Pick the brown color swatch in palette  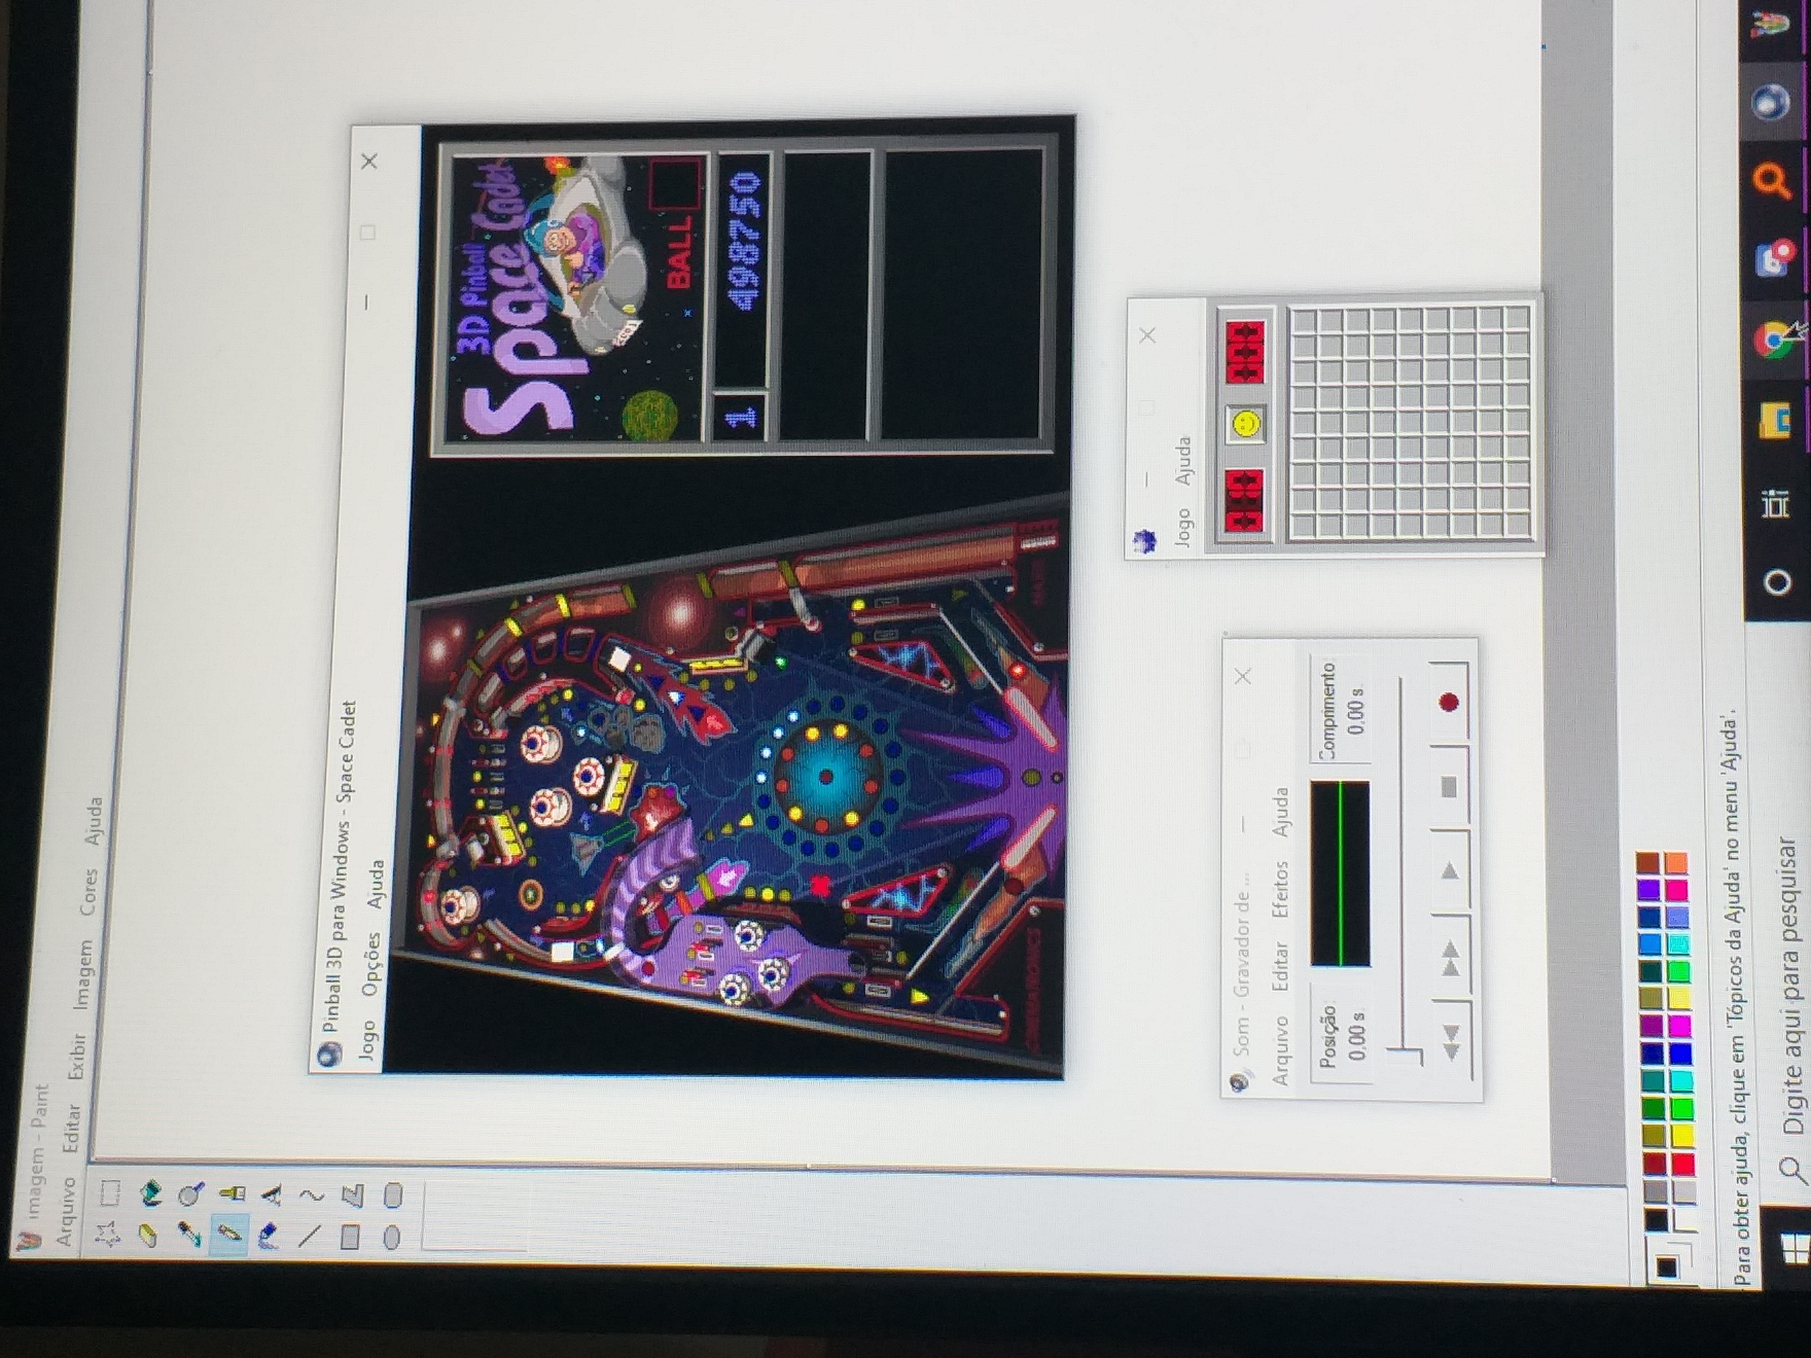[x=1648, y=863]
